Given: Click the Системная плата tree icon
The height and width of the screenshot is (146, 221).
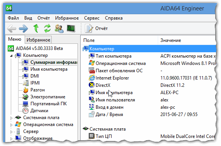Looking at the screenshot, I should (x=18, y=118).
